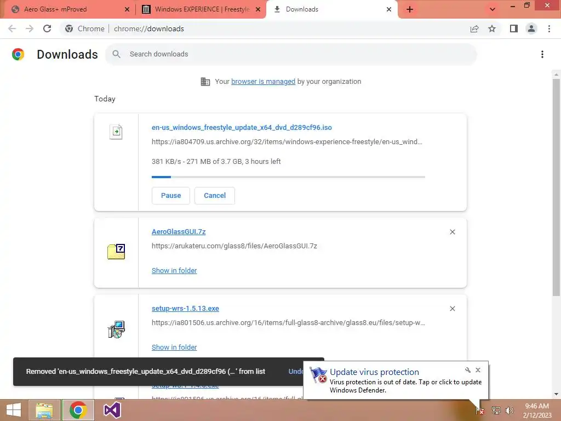561x421 pixels.
Task: Dismiss the virus protection notification
Action: coord(478,370)
